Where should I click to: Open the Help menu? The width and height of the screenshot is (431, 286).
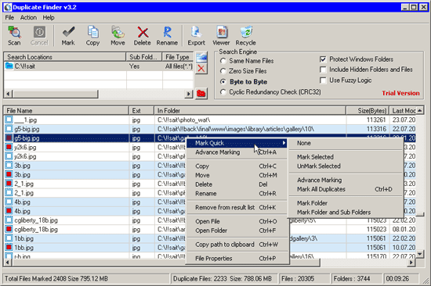tap(49, 17)
